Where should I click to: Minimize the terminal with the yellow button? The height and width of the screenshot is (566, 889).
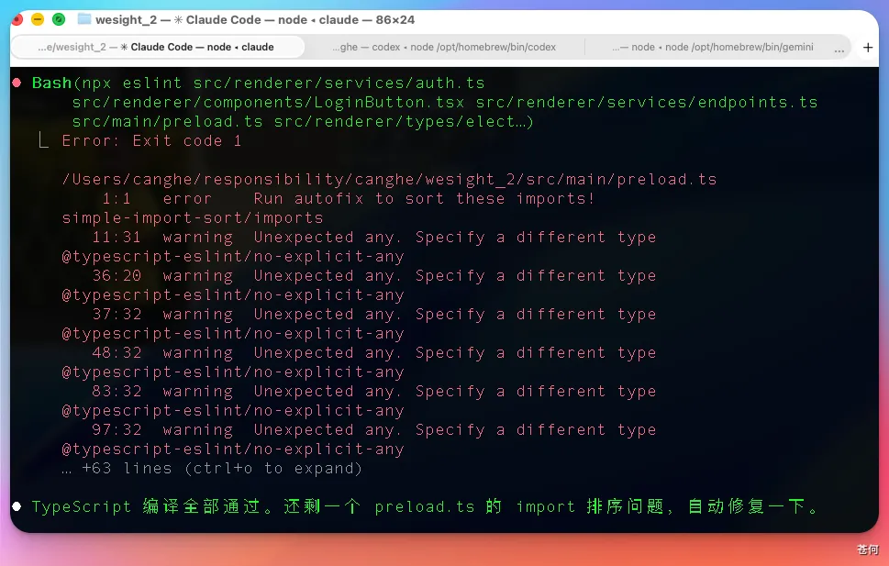tap(38, 19)
